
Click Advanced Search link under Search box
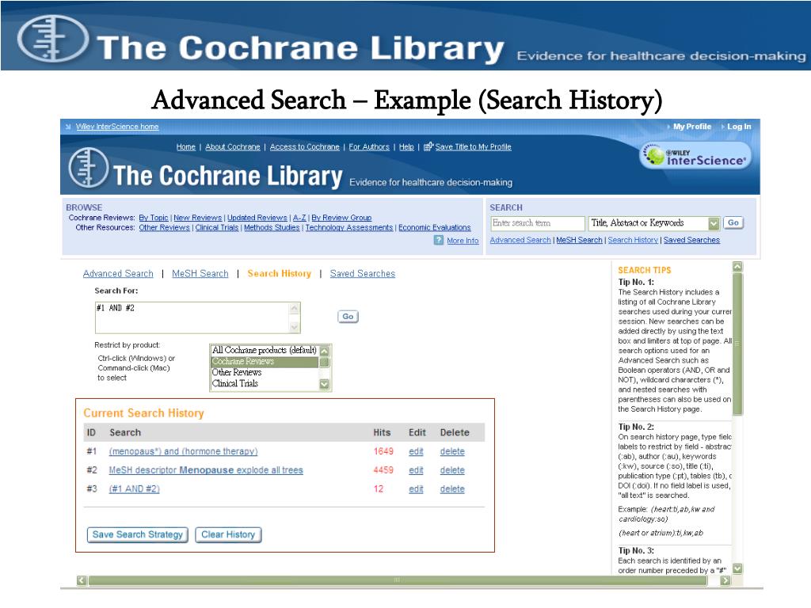pyautogui.click(x=520, y=240)
